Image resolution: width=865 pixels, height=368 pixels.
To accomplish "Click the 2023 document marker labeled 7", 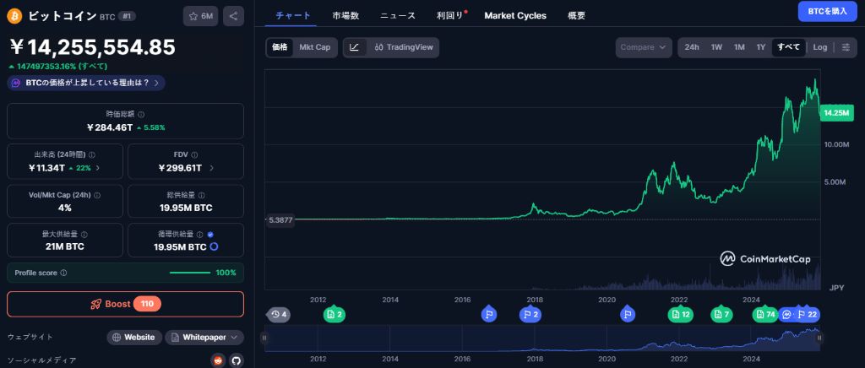I will pyautogui.click(x=722, y=315).
